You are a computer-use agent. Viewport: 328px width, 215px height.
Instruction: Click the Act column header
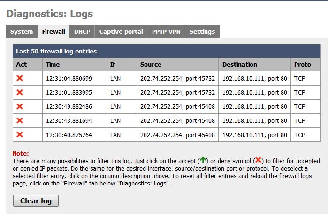pyautogui.click(x=22, y=64)
